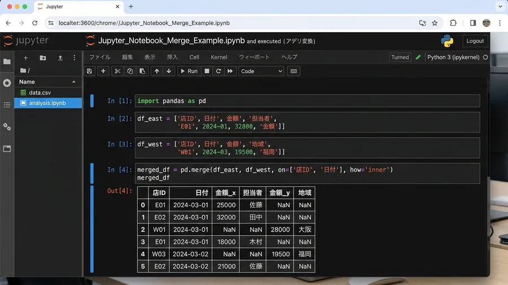Click the merged_df code cell

(307, 173)
